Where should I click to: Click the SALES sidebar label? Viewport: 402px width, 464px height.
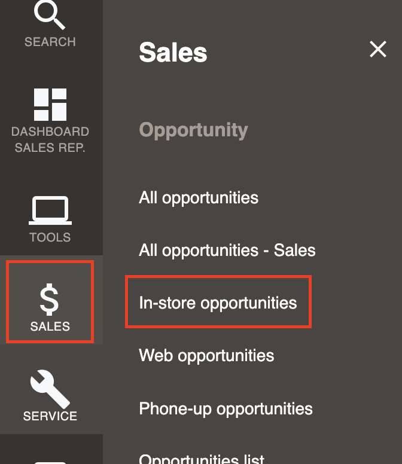(50, 326)
